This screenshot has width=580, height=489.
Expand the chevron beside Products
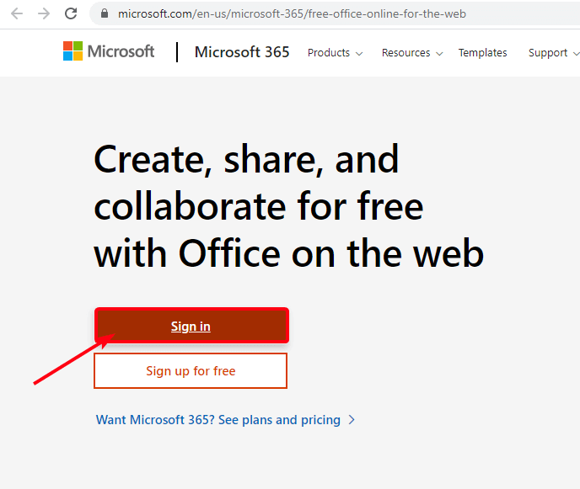[x=359, y=54]
